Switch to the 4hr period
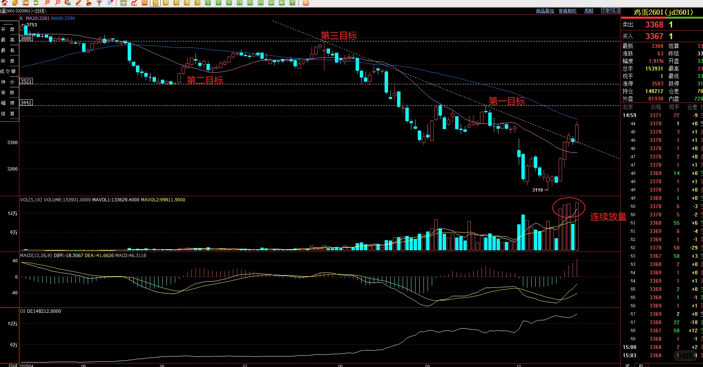Image resolution: width=703 pixels, height=367 pixels. pos(282,3)
